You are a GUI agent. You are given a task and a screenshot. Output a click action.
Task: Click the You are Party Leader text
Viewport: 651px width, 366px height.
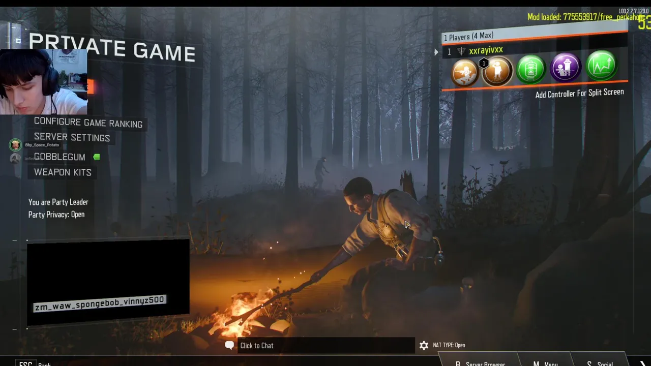tap(58, 202)
